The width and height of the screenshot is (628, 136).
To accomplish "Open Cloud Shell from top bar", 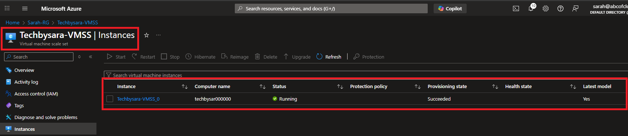I will (x=516, y=8).
